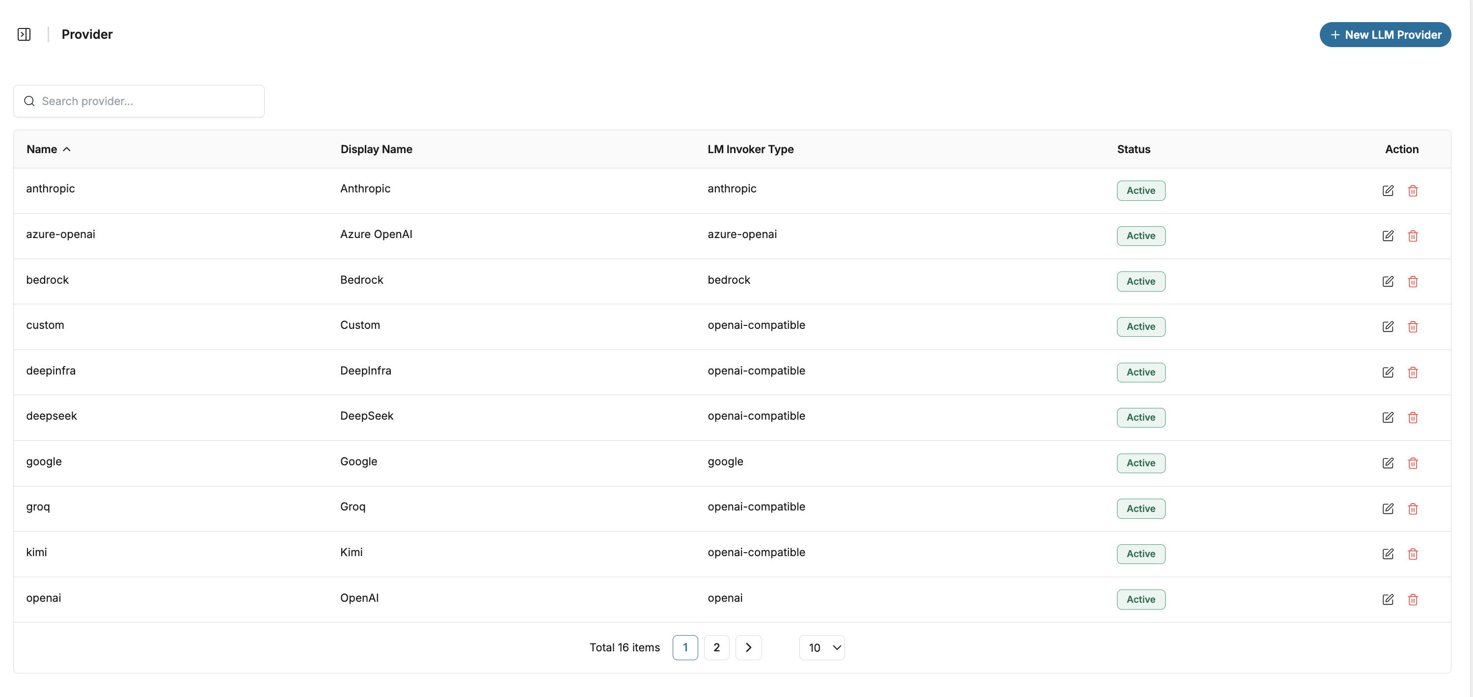The height and width of the screenshot is (697, 1473).
Task: Click Active status badge for openai
Action: 1140,599
